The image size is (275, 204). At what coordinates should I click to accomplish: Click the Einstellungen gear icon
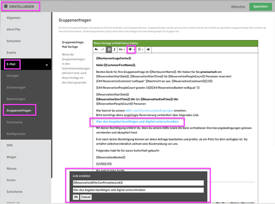6,6
